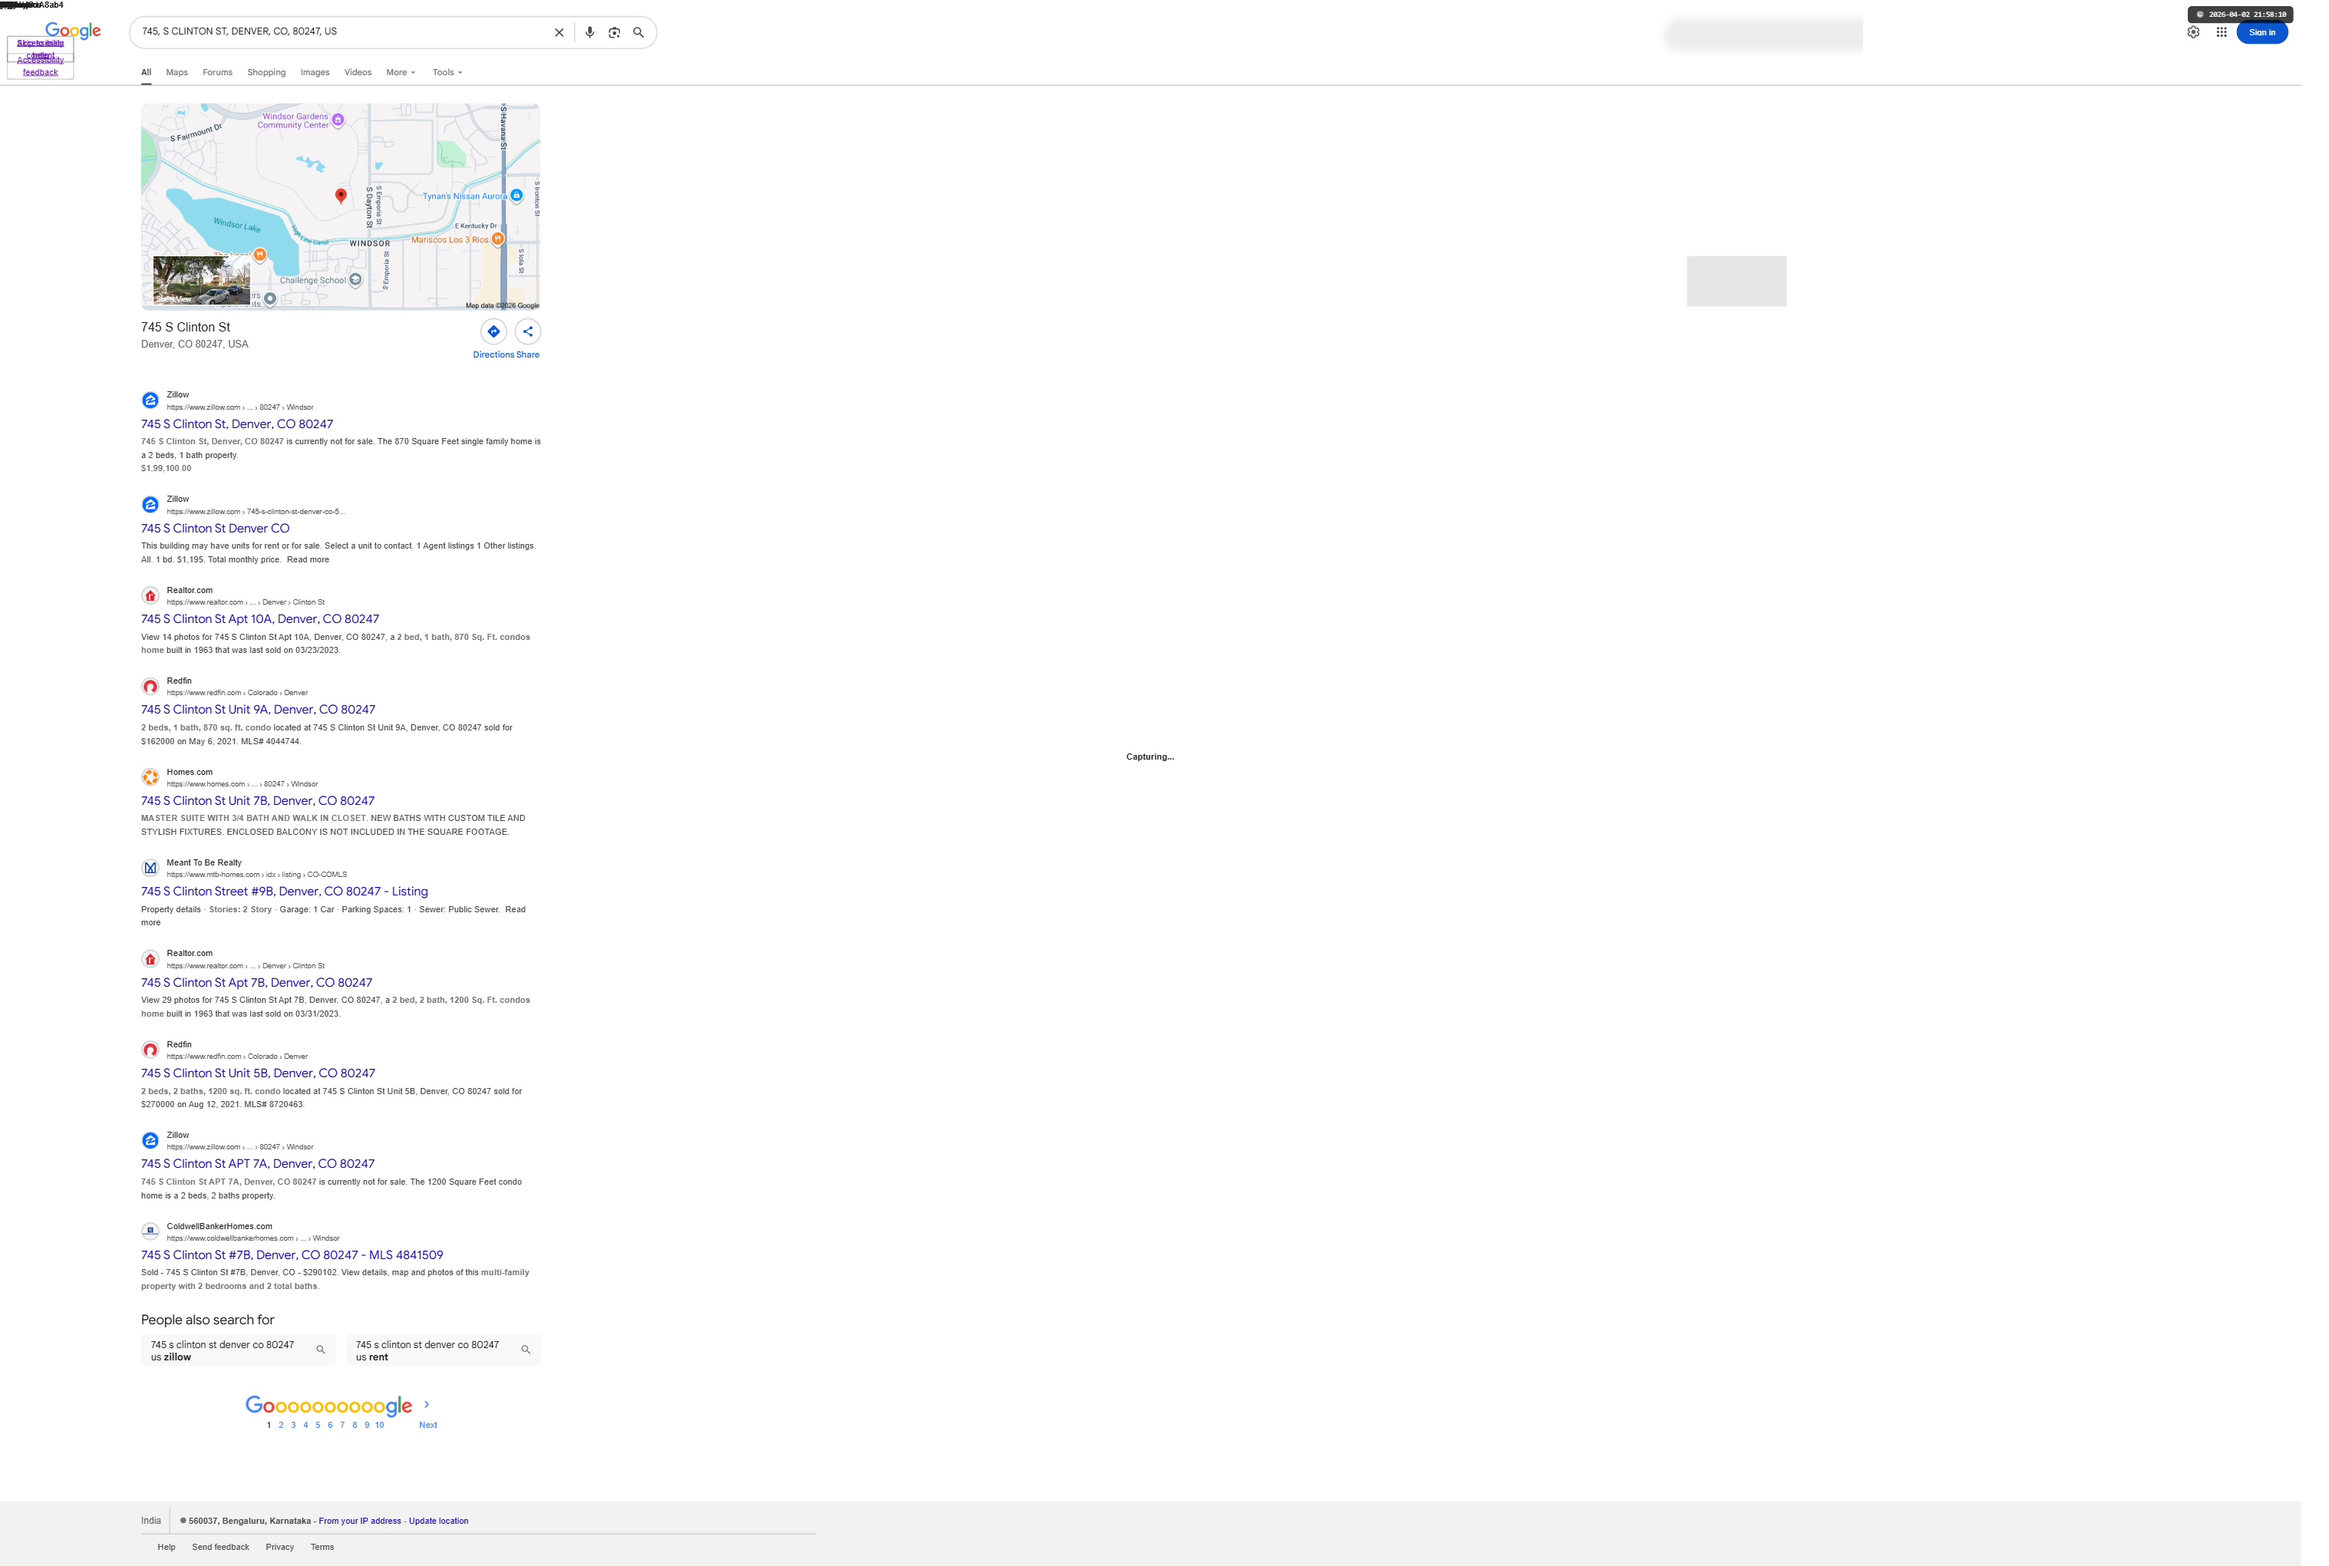Click From your IP address link

pos(360,1522)
